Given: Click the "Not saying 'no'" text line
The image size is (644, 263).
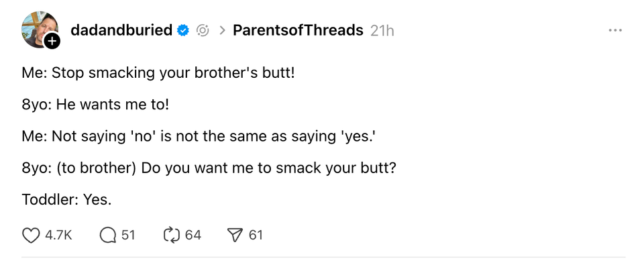Looking at the screenshot, I should [x=199, y=136].
